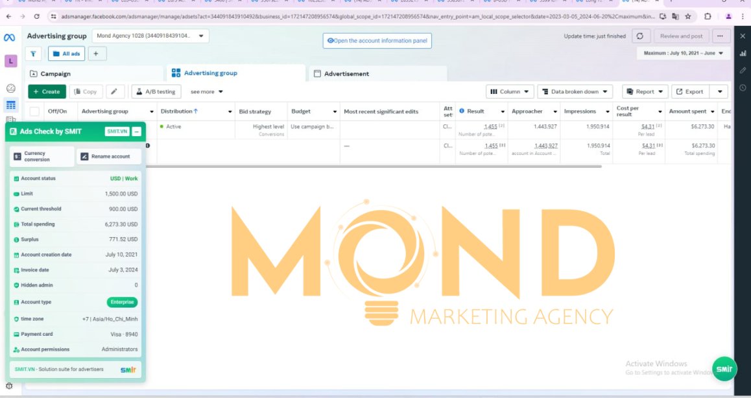Screen dimensions: 751x398
Task: Click the Currency conversion button
Action: (x=42, y=156)
